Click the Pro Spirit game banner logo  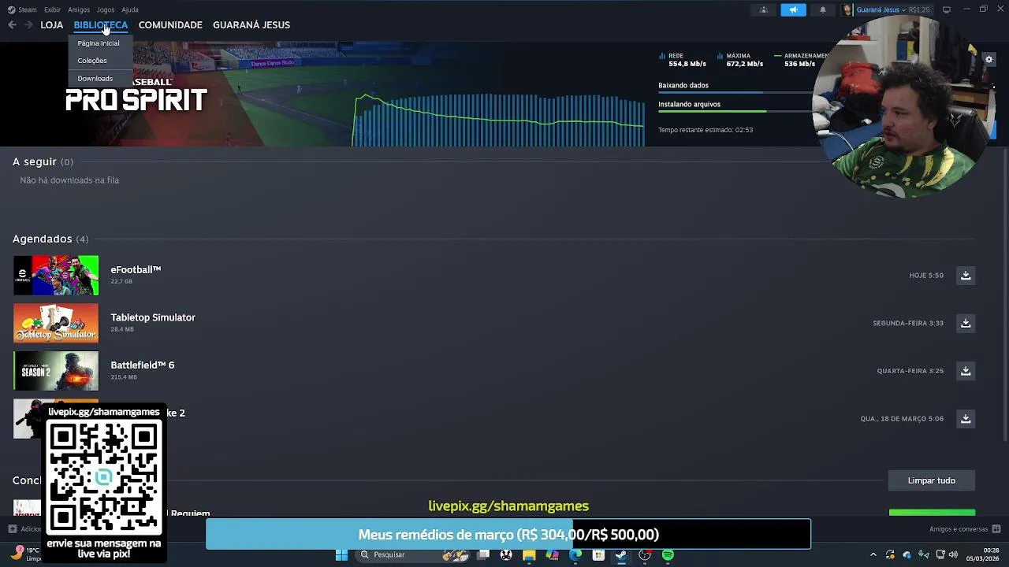136,94
